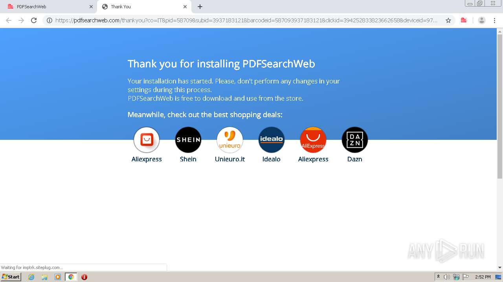Open the Action Center flag icon
This screenshot has width=503, height=282.
[x=466, y=277]
